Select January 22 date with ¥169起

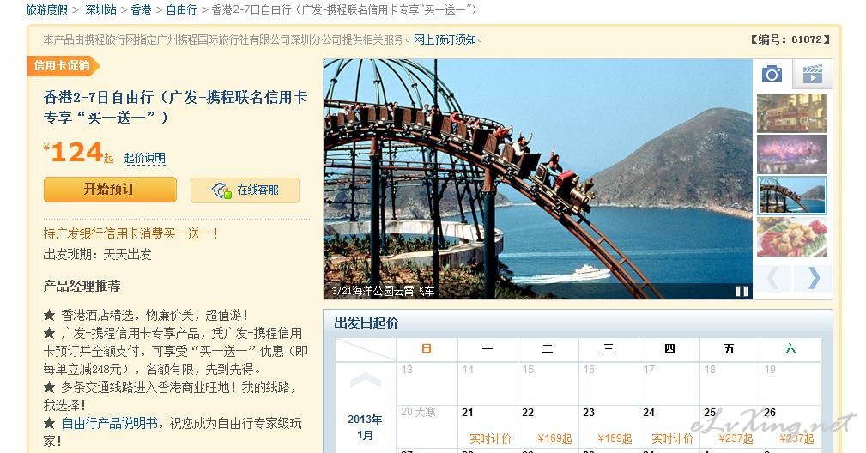(548, 426)
